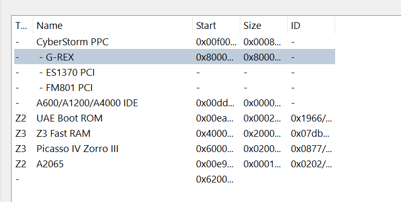Click the 0x0001... size cell

click(262, 164)
